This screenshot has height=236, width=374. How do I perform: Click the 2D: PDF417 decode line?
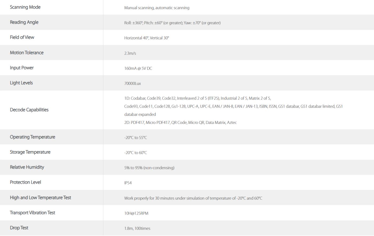[180, 123]
